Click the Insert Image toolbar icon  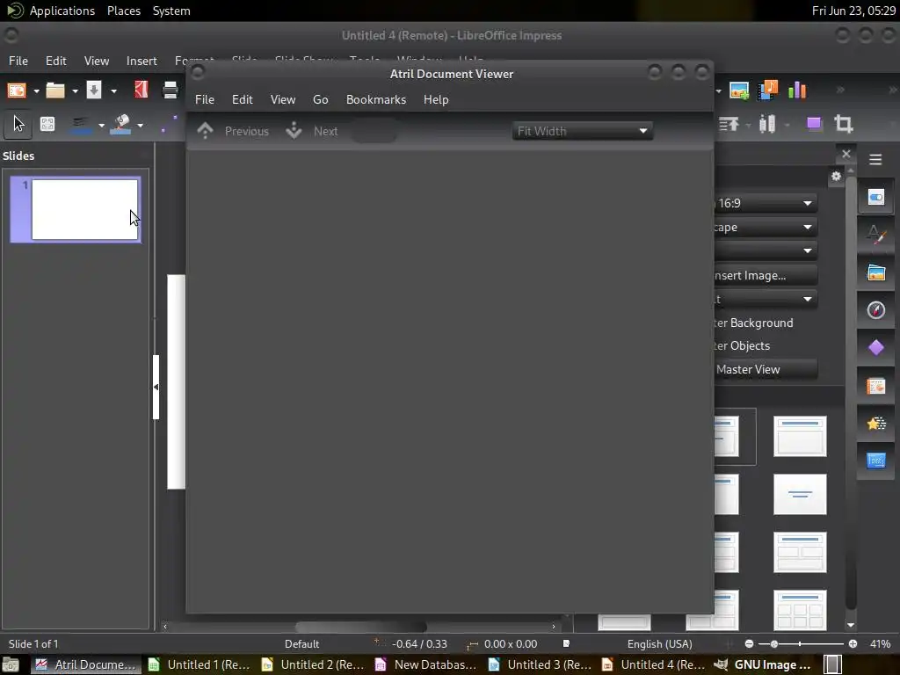tap(739, 91)
